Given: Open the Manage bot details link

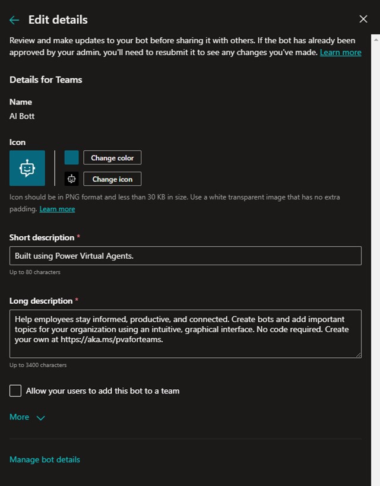Looking at the screenshot, I should tap(45, 459).
